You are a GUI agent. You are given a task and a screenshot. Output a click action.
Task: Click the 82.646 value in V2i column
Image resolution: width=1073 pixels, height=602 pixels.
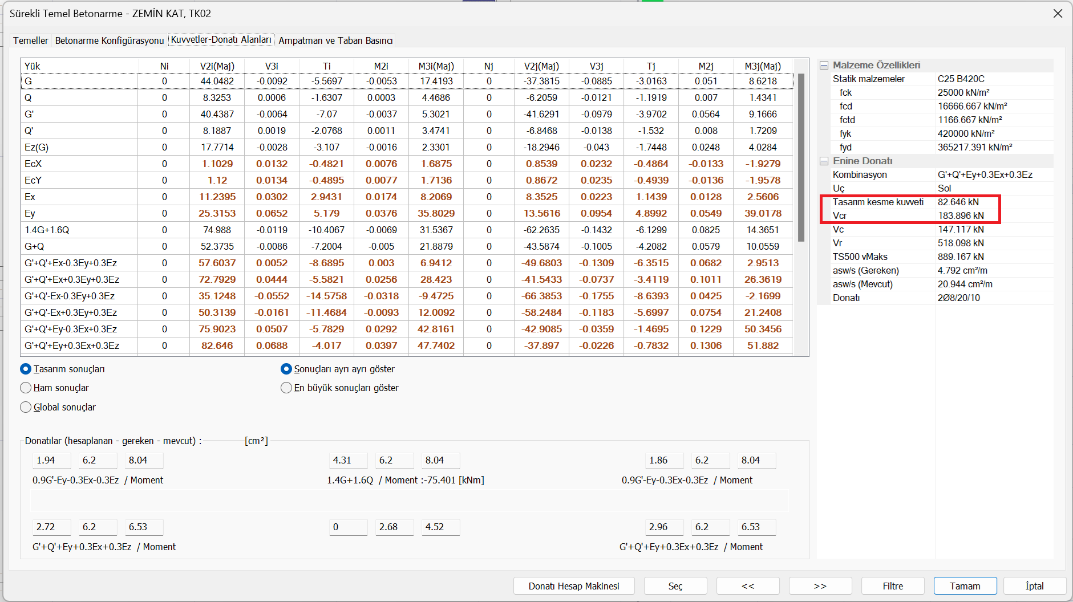point(217,345)
